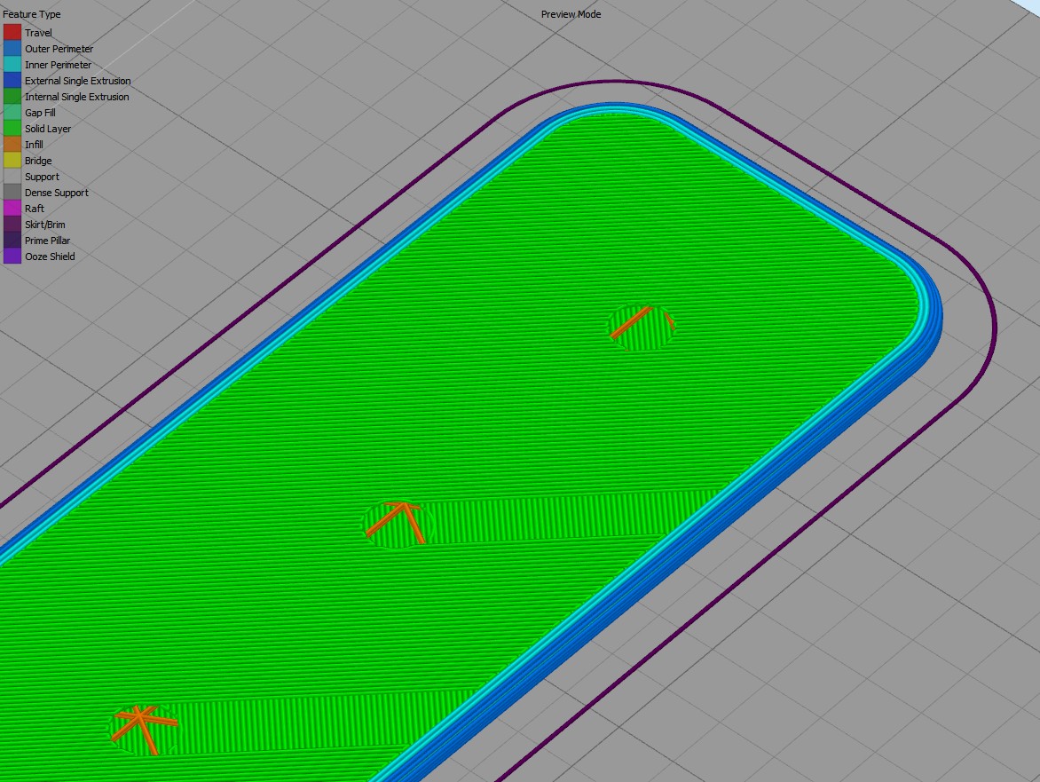The width and height of the screenshot is (1040, 782).
Task: Click the orange Infill legend swatch
Action: coord(12,144)
